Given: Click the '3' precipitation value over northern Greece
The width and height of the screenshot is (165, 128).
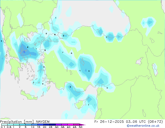Looking at the screenshot, I should pos(28,47).
